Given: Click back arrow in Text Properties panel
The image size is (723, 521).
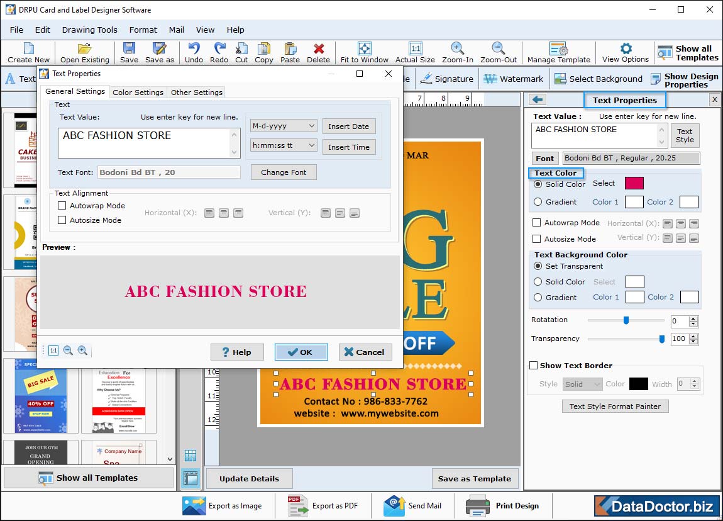Looking at the screenshot, I should (538, 99).
